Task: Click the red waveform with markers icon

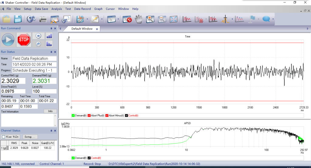Action: 213,19
